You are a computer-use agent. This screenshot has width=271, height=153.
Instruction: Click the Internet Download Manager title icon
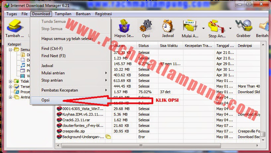point(7,6)
